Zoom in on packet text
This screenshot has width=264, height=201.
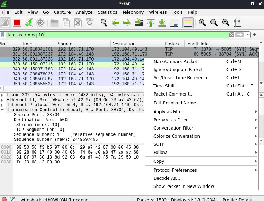(x=202, y=23)
